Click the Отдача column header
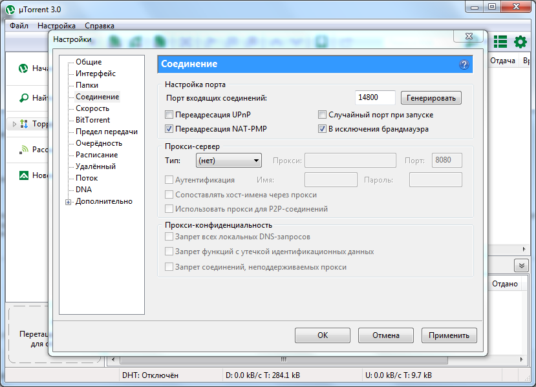The height and width of the screenshot is (387, 536). click(x=502, y=61)
